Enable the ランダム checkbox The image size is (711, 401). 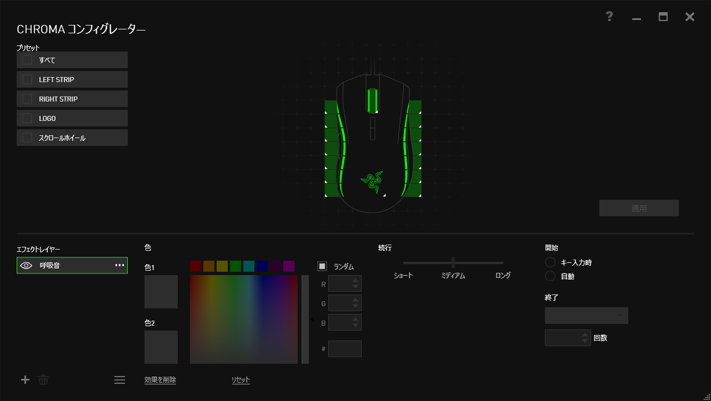click(x=322, y=266)
